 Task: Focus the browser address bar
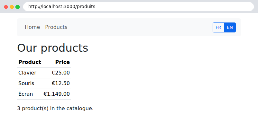[x=138, y=6]
